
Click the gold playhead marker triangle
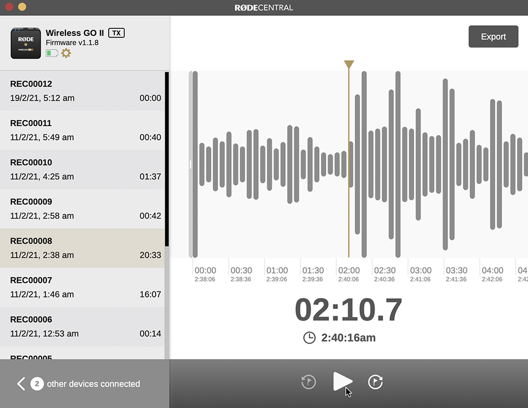349,64
